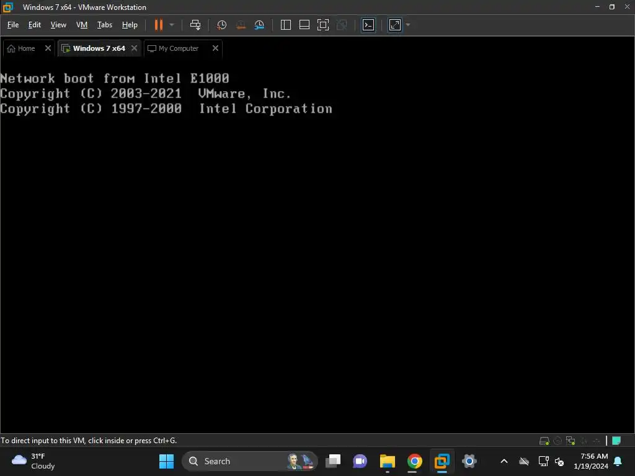Click the hard disk status icon
Screen dimensions: 635x476
tap(544, 441)
